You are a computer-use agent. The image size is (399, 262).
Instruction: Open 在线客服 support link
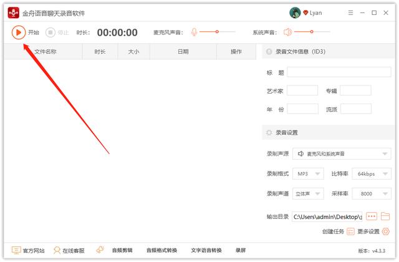pyautogui.click(x=74, y=251)
